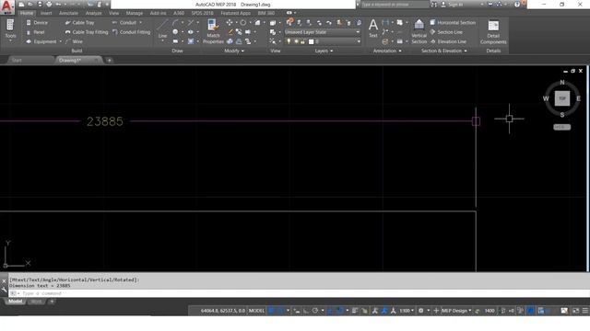Click Match Properties tool
The height and width of the screenshot is (331, 590).
(213, 31)
